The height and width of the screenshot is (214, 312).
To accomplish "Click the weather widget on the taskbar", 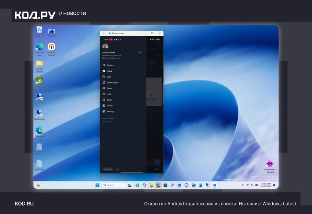I will [x=39, y=185].
